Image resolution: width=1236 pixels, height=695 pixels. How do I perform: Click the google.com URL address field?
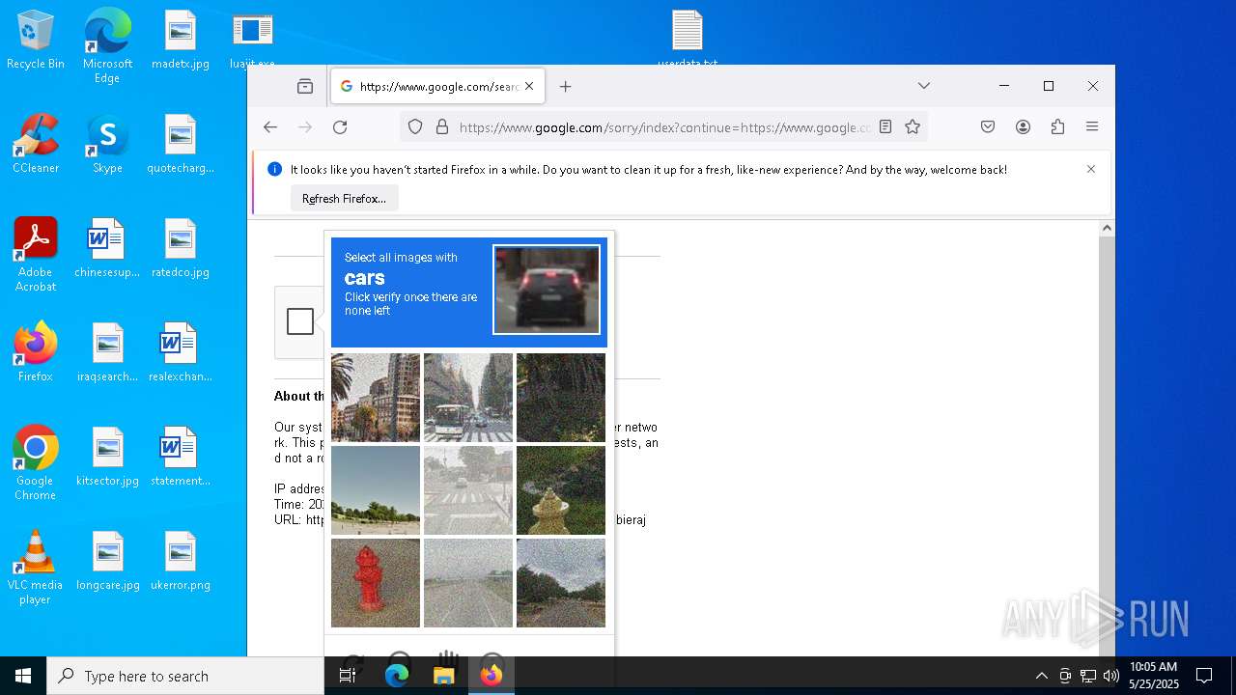[x=665, y=127]
